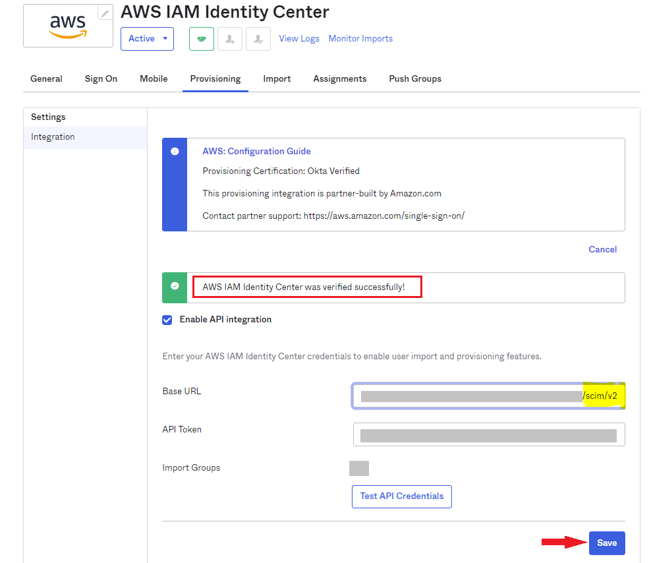Click the first gray user icon button
The width and height of the screenshot is (651, 563).
tap(230, 39)
